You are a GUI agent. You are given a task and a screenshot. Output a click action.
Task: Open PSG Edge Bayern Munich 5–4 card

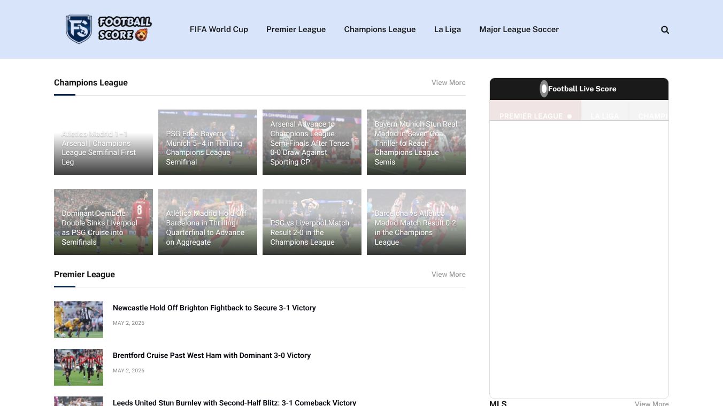[x=207, y=142]
